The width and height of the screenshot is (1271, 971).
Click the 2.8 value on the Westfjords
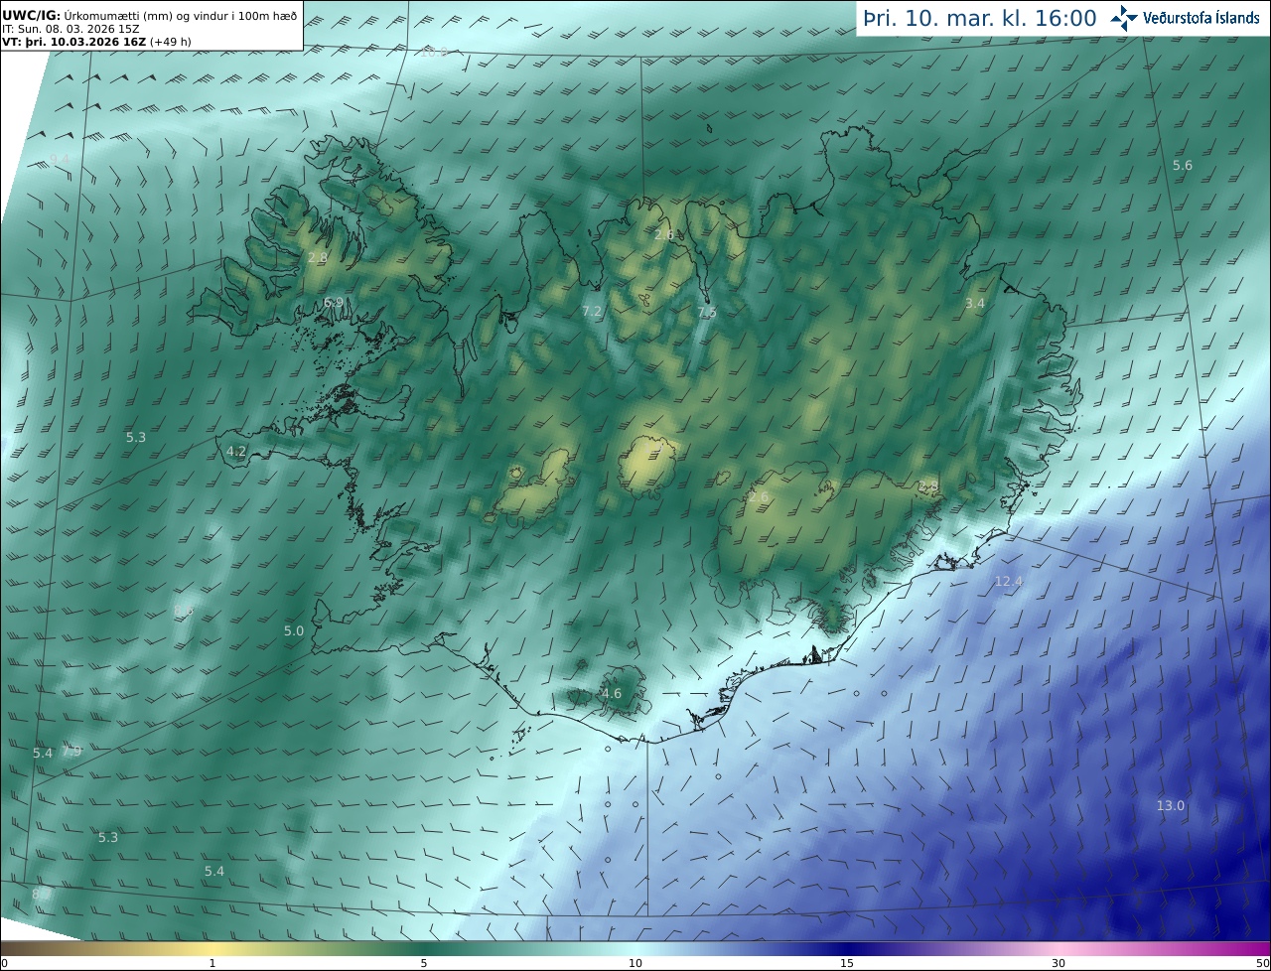click(x=318, y=257)
